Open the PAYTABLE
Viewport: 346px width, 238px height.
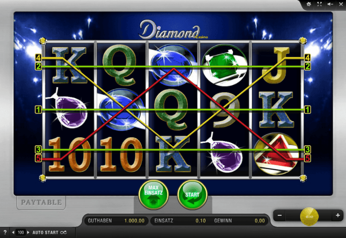click(x=41, y=202)
